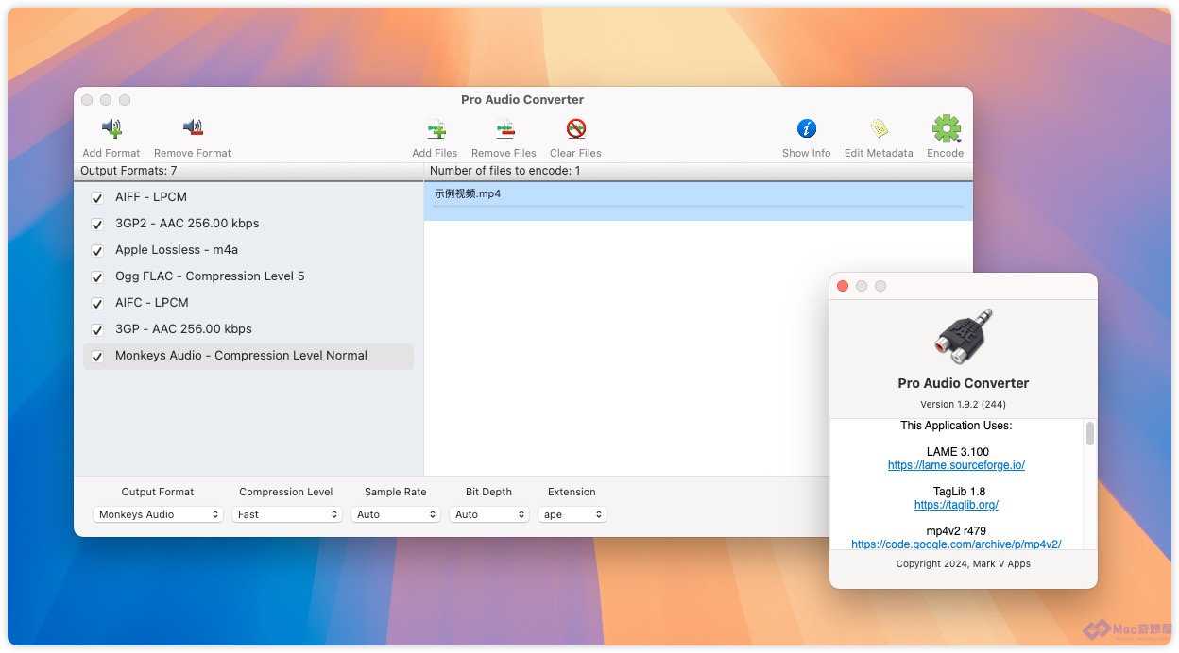Toggle the 3GP - AAC 256.00 kbps checkbox
Viewport: 1179px width, 653px height.
pos(96,330)
